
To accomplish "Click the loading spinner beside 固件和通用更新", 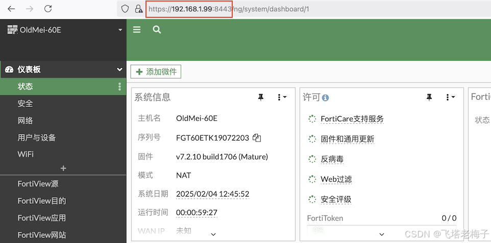I will [312, 139].
